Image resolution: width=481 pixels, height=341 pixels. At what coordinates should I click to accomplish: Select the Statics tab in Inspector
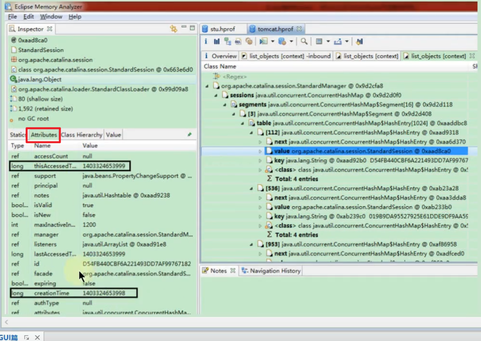(x=18, y=135)
